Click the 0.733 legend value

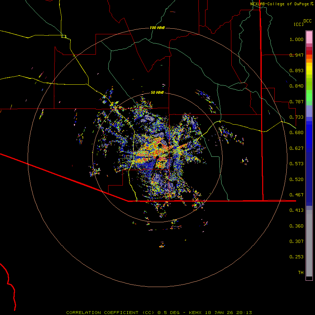pos(296,117)
